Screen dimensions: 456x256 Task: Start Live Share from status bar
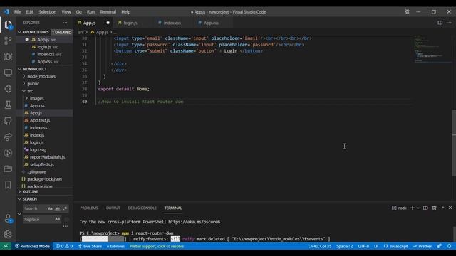[90, 246]
